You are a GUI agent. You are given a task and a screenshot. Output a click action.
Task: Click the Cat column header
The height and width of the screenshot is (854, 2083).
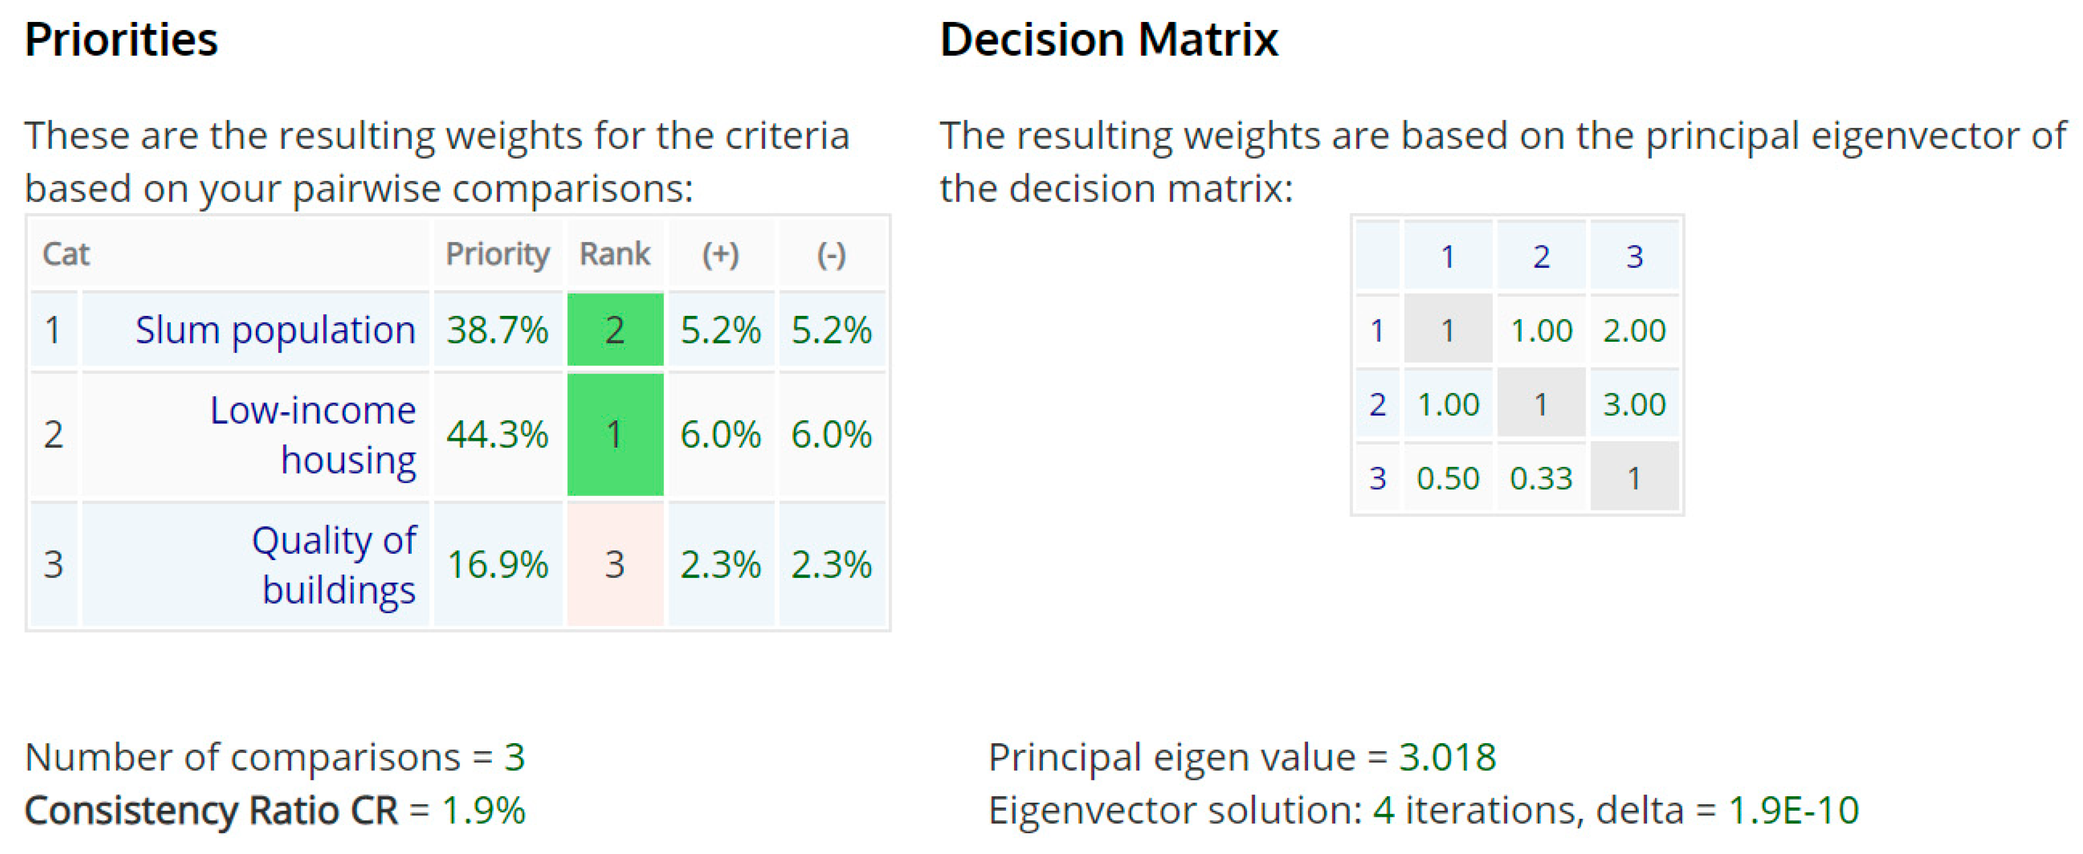click(65, 254)
